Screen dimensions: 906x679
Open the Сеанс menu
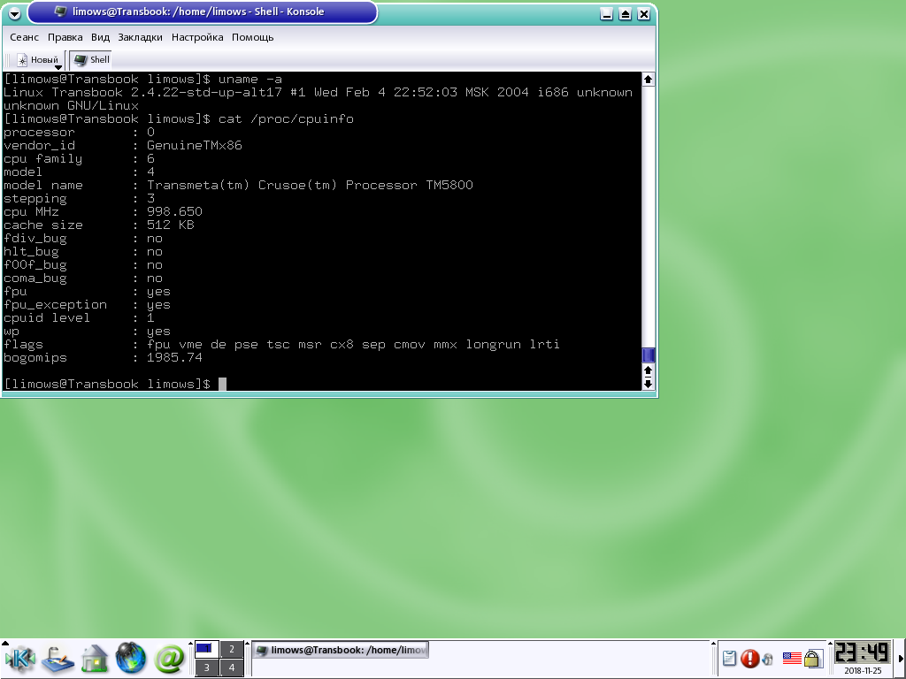24,37
